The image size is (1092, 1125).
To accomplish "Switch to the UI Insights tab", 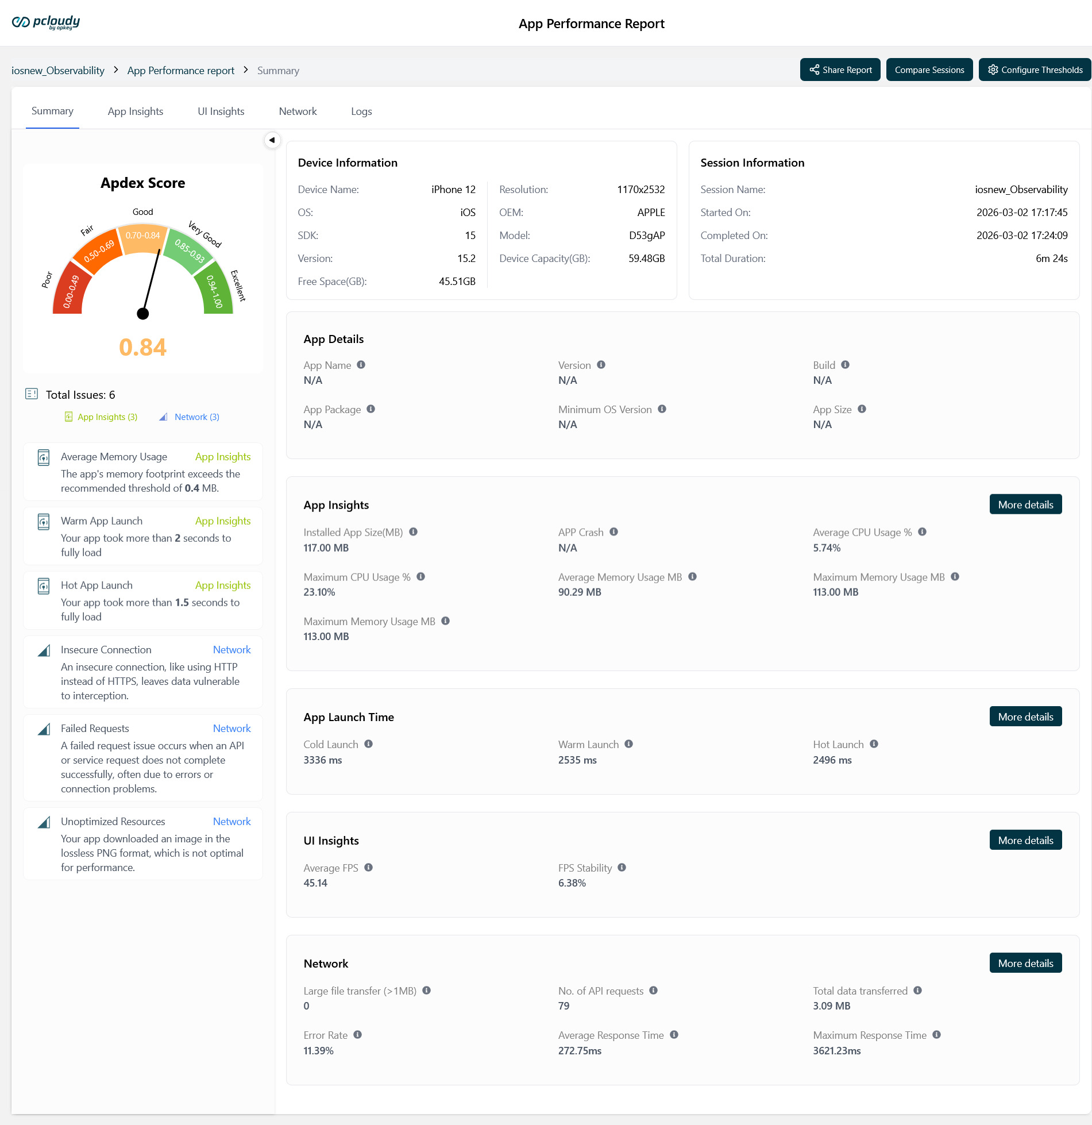I will [x=221, y=111].
